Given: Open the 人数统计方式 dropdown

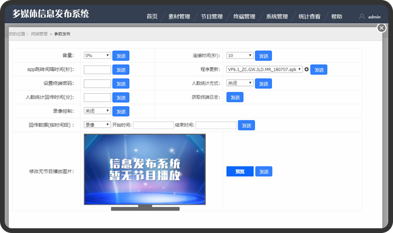Looking at the screenshot, I should (240, 83).
